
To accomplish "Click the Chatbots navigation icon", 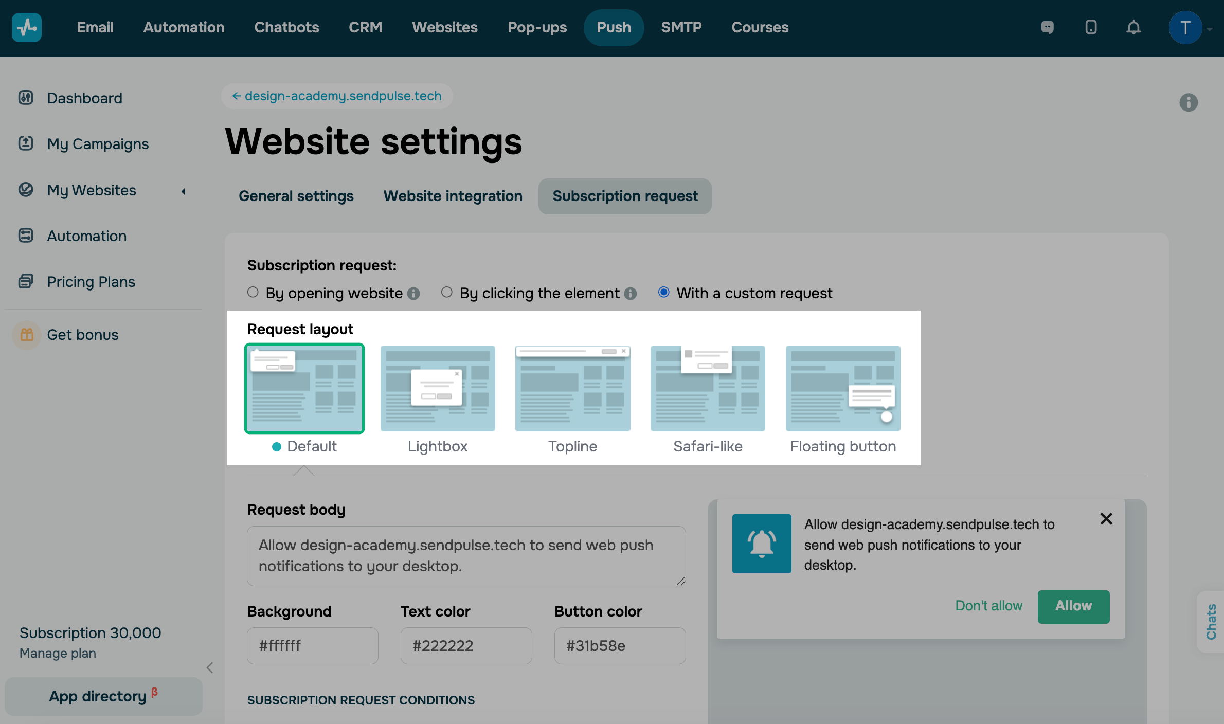I will pyautogui.click(x=286, y=26).
